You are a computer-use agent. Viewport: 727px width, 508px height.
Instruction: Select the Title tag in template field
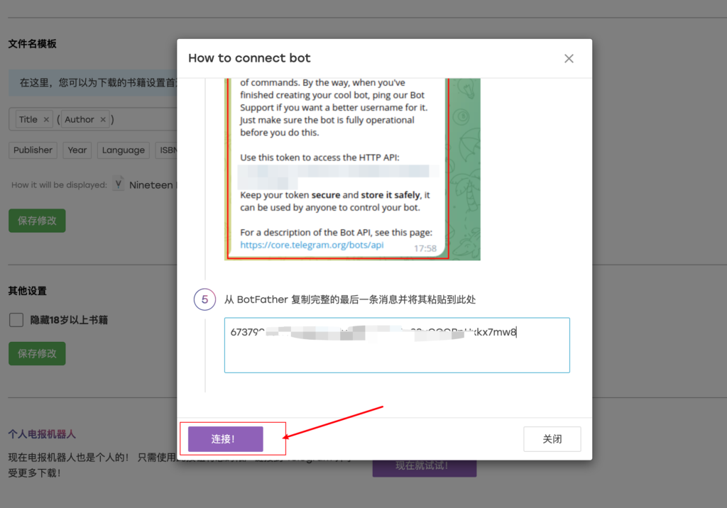[x=28, y=120]
